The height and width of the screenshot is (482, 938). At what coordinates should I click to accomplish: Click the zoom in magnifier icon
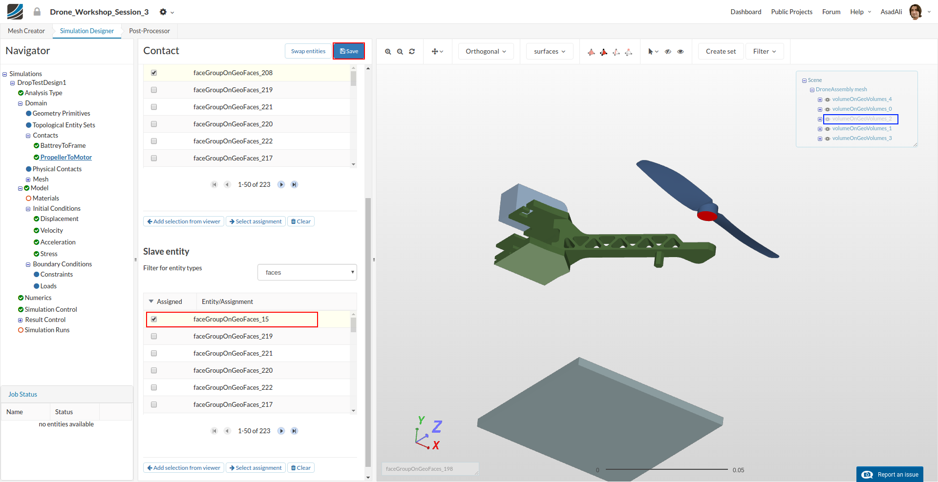pyautogui.click(x=388, y=52)
